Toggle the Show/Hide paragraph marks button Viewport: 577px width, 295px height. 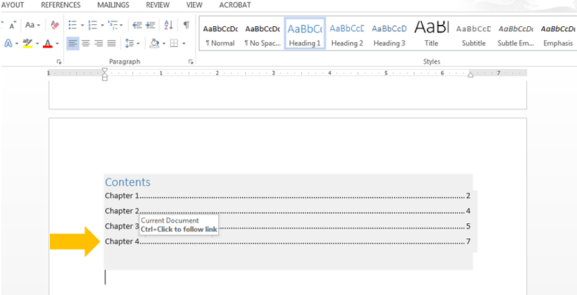(x=186, y=26)
